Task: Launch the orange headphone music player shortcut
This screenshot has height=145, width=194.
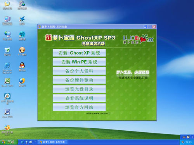Action: [x=22, y=51]
